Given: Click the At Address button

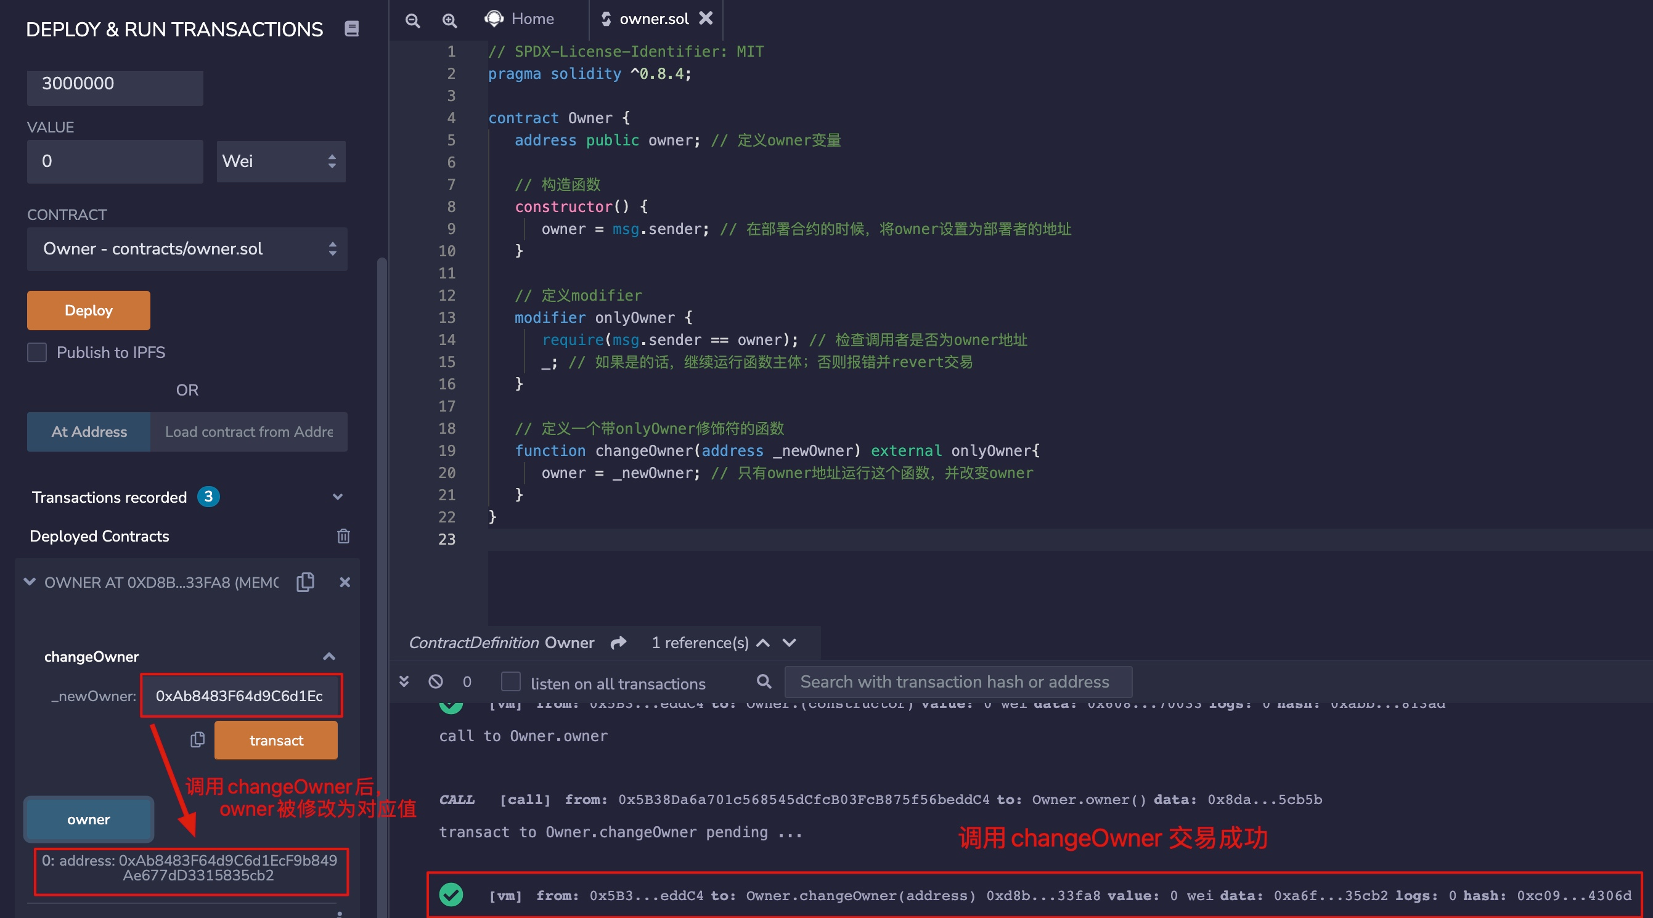Looking at the screenshot, I should pos(89,432).
